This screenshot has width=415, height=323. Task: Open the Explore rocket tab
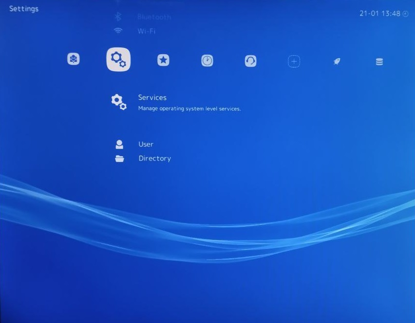pos(337,61)
